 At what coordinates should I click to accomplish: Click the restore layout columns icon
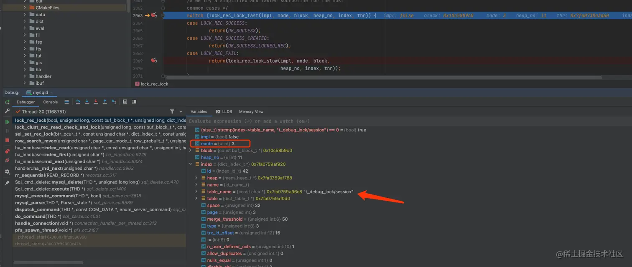[x=134, y=102]
